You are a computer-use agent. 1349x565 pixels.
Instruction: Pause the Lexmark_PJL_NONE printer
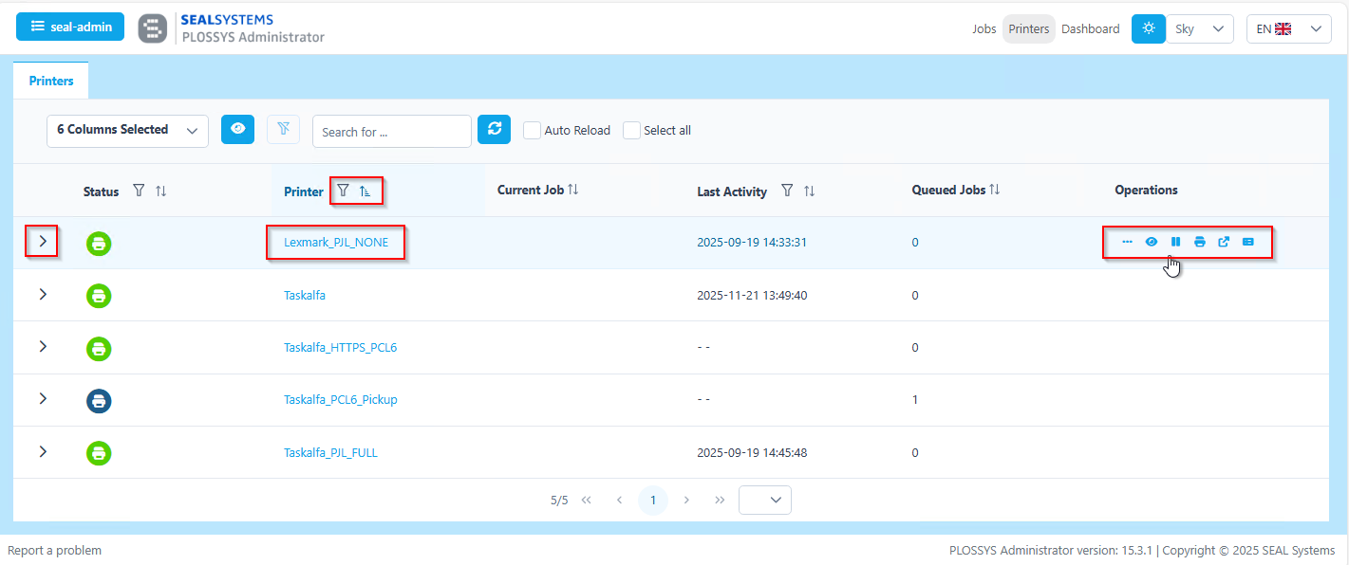[x=1175, y=242]
